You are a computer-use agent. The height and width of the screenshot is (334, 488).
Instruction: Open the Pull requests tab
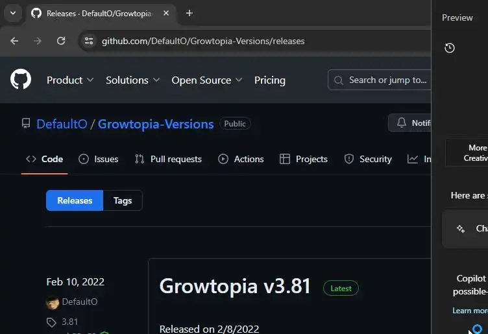pyautogui.click(x=168, y=160)
